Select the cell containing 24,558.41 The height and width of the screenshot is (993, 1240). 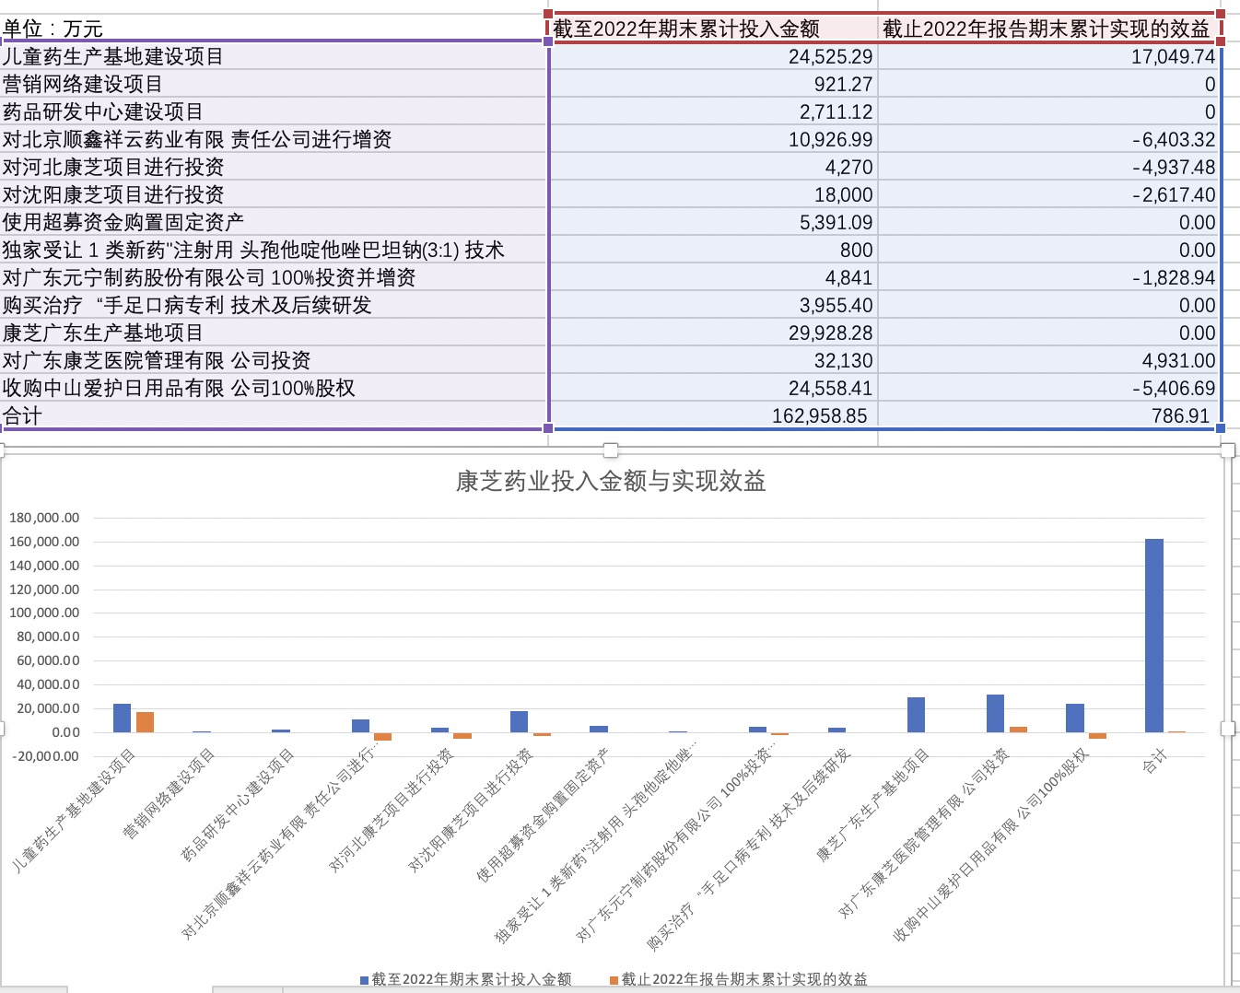point(713,388)
